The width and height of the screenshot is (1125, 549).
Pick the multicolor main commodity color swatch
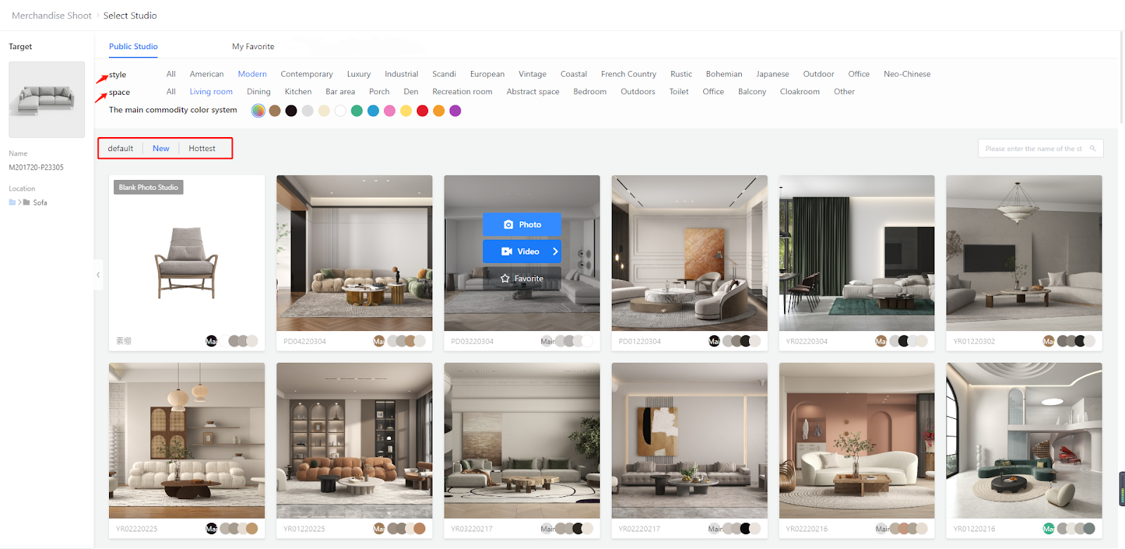coord(258,110)
